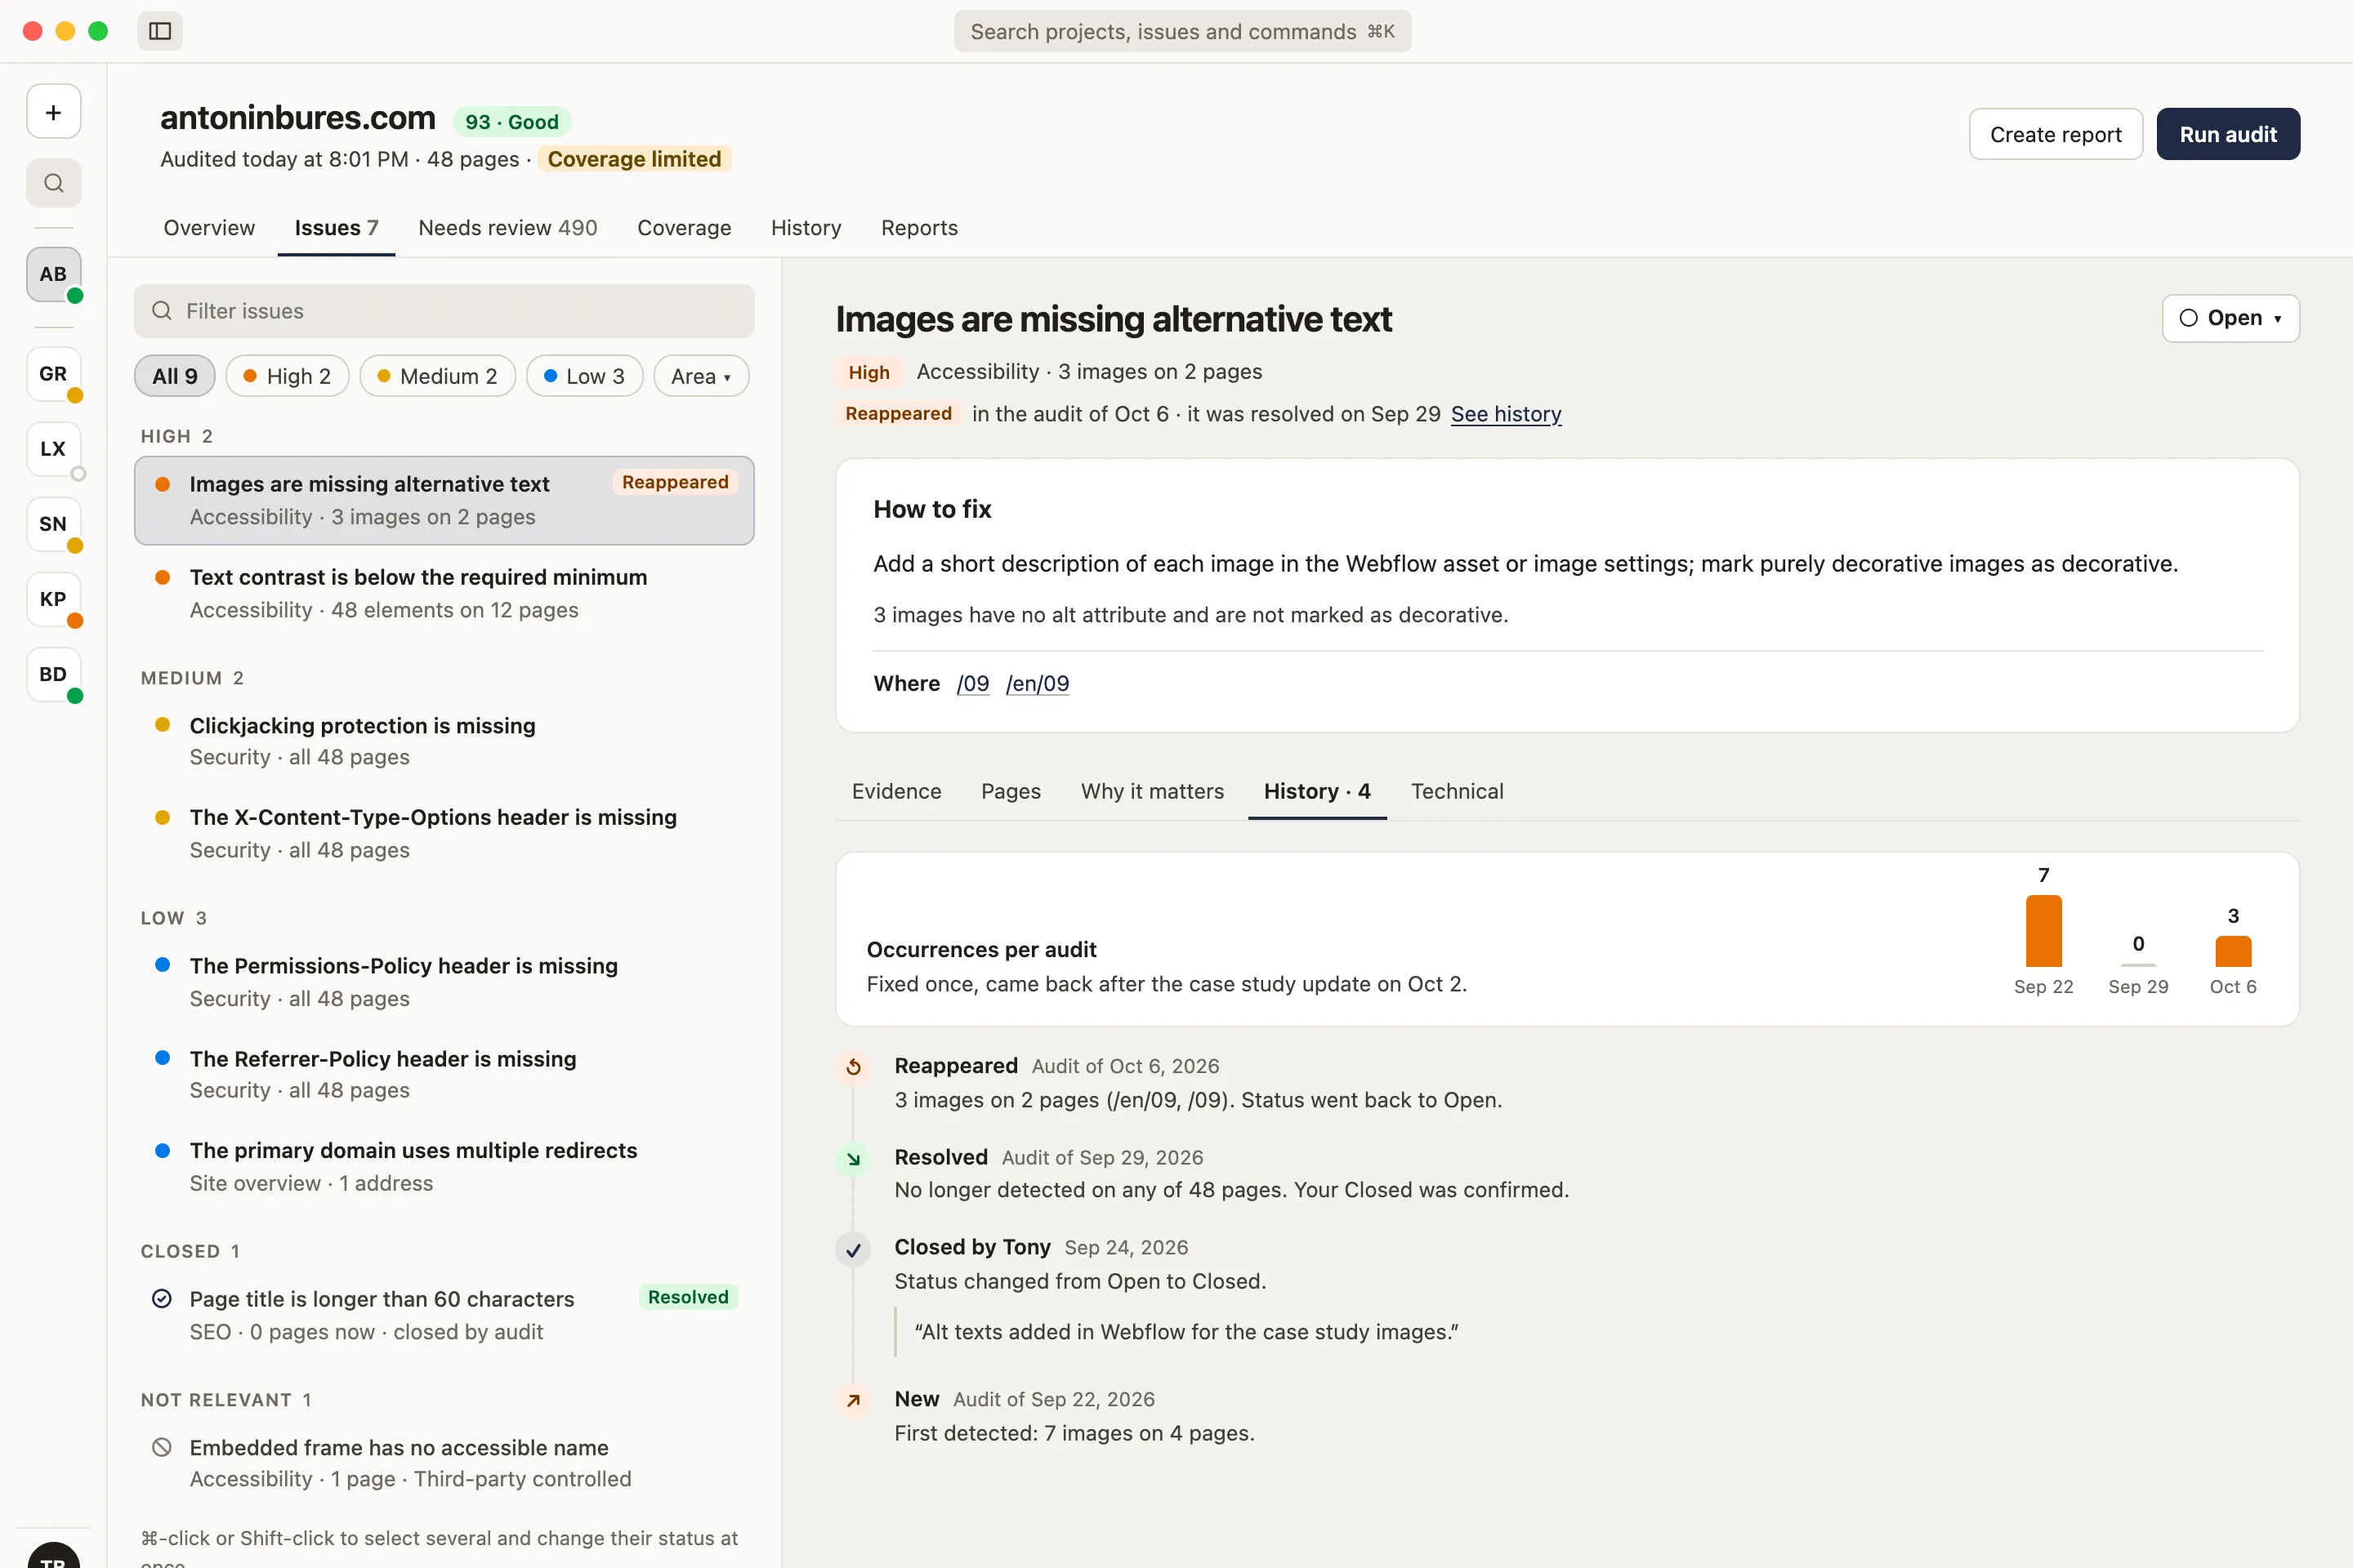This screenshot has width=2353, height=1568.
Task: Show the Why it matters tab
Action: click(x=1153, y=791)
